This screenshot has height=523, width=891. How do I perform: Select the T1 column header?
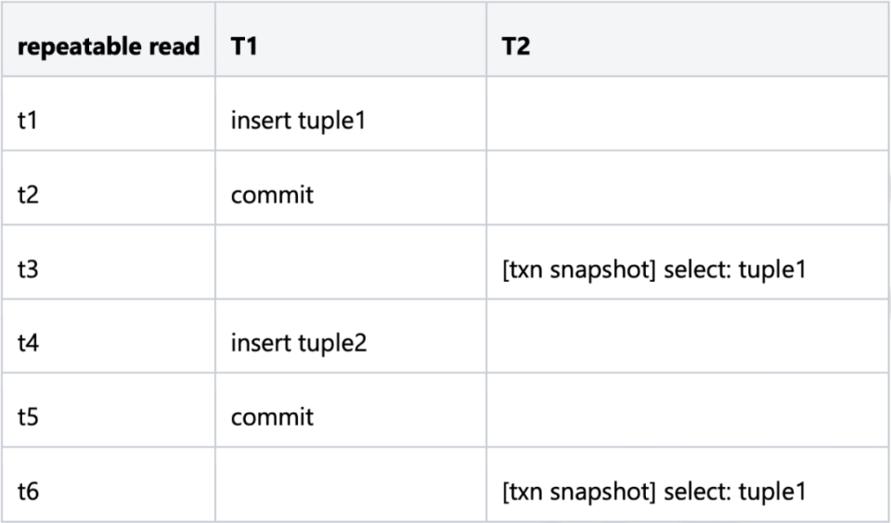coord(244,46)
